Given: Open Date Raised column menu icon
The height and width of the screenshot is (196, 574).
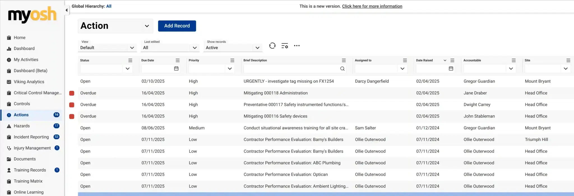Looking at the screenshot, I should pos(452,60).
